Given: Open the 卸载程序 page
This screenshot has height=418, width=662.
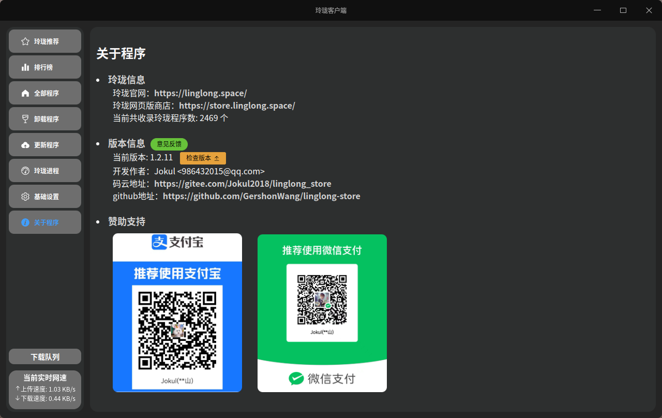Looking at the screenshot, I should tap(45, 119).
